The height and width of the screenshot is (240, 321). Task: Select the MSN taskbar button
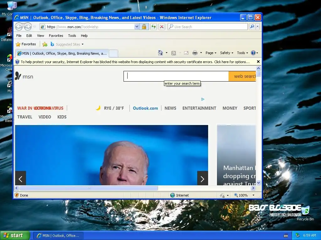(x=58, y=236)
